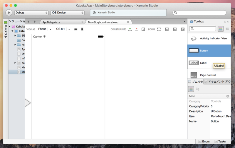Open the 単体テスト unit test side pad

pos(6,30)
